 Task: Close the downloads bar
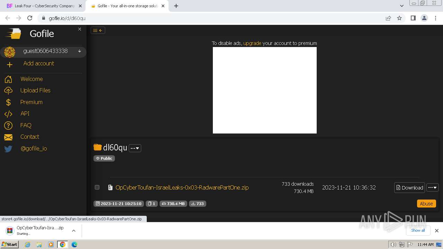437,231
